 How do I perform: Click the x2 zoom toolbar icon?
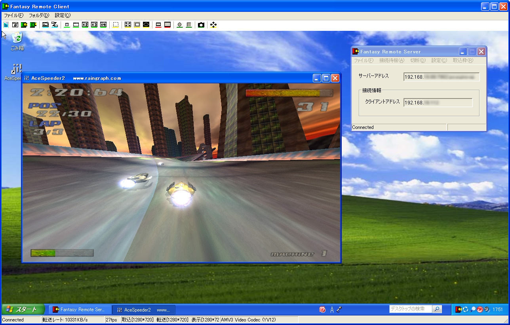coord(85,25)
